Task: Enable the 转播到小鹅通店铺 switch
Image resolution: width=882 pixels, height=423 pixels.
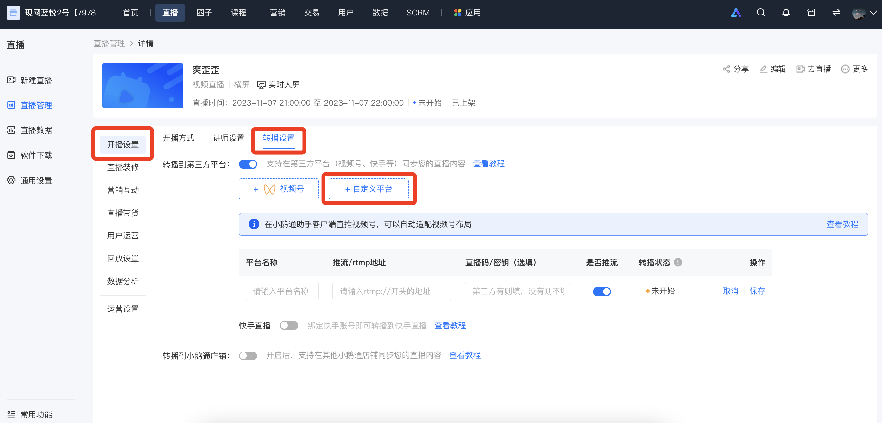Action: 248,356
